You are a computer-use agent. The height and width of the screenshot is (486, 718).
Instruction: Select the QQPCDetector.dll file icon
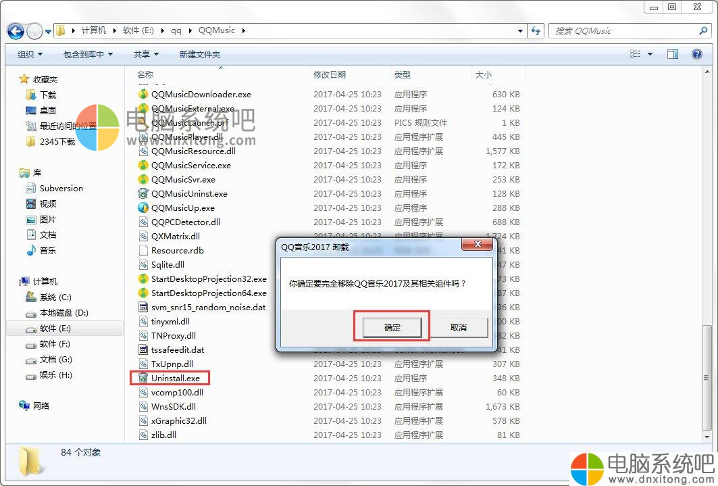pyautogui.click(x=143, y=222)
